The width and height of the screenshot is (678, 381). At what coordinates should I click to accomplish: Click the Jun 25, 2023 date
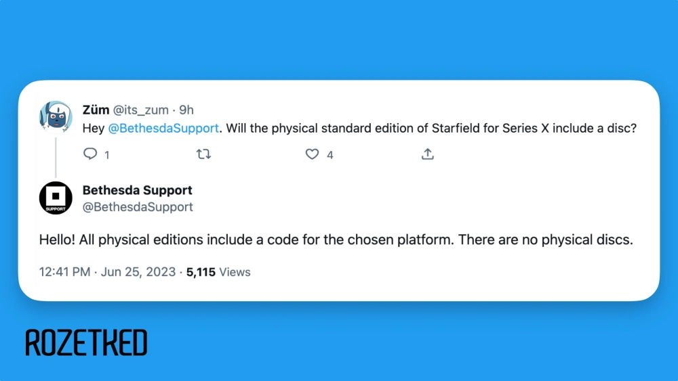point(138,272)
